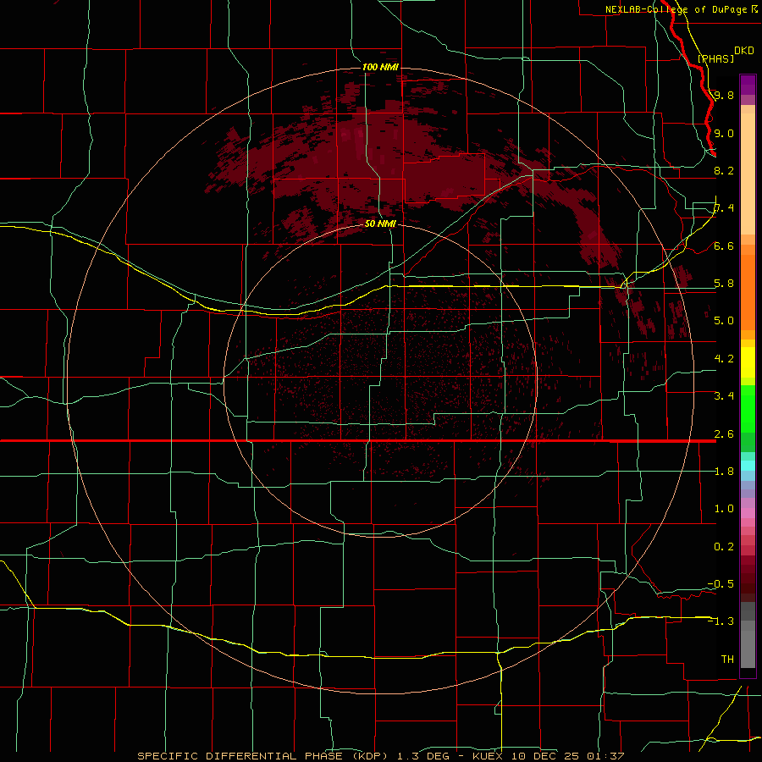Click the 100 NMI range ring label
The height and width of the screenshot is (762, 762).
[x=380, y=67]
